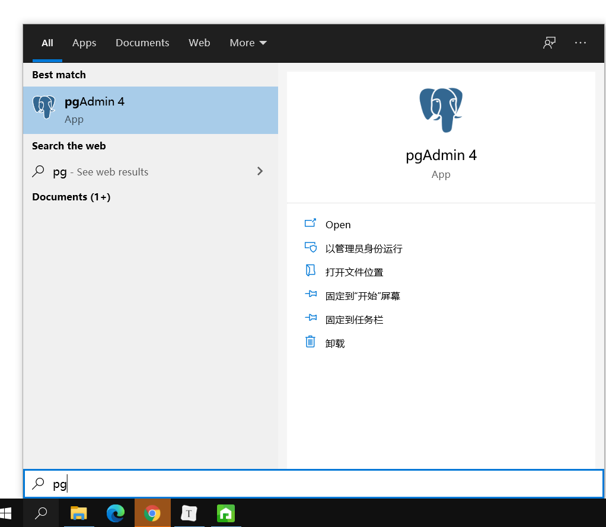Viewport: 606px width, 527px height.
Task: Expand the Documents (1+) section
Action: [x=71, y=197]
